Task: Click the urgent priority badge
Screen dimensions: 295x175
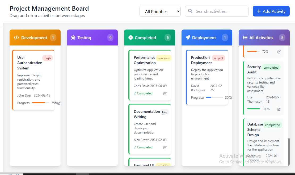Action: click(218, 58)
